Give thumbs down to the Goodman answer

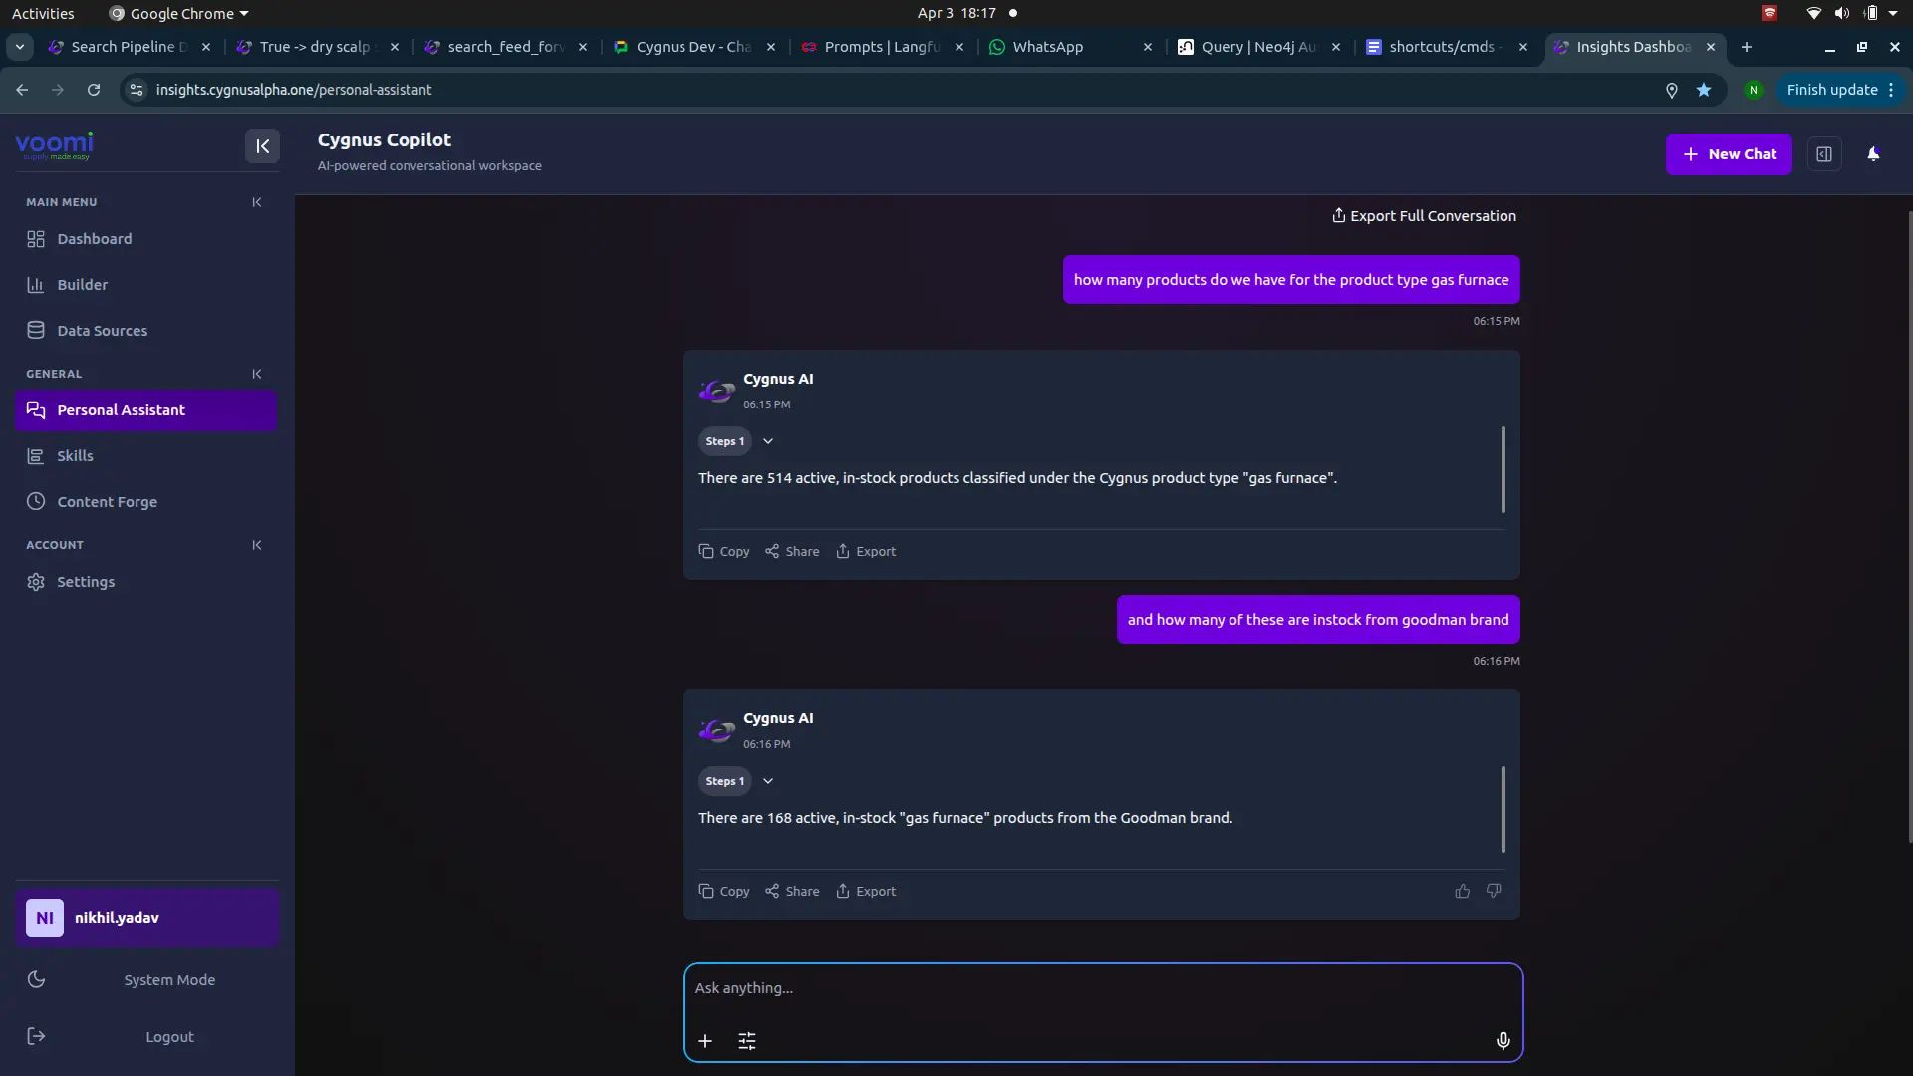tap(1494, 892)
